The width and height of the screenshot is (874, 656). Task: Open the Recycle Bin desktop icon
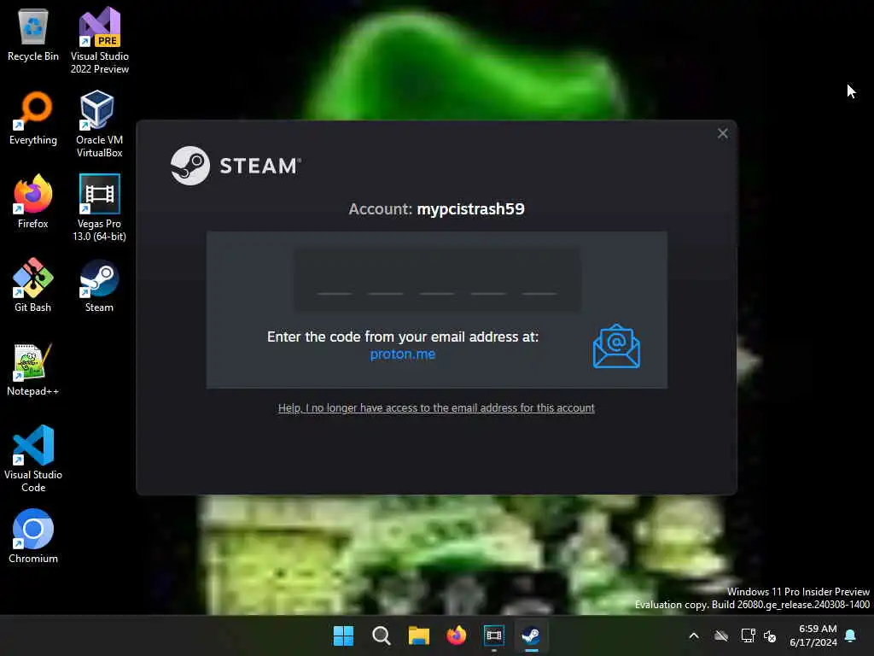(33, 34)
